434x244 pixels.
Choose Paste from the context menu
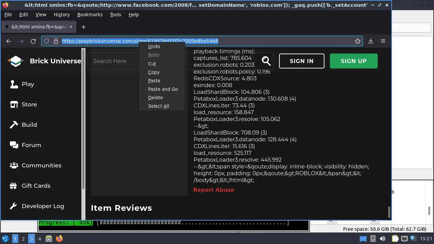click(162, 81)
